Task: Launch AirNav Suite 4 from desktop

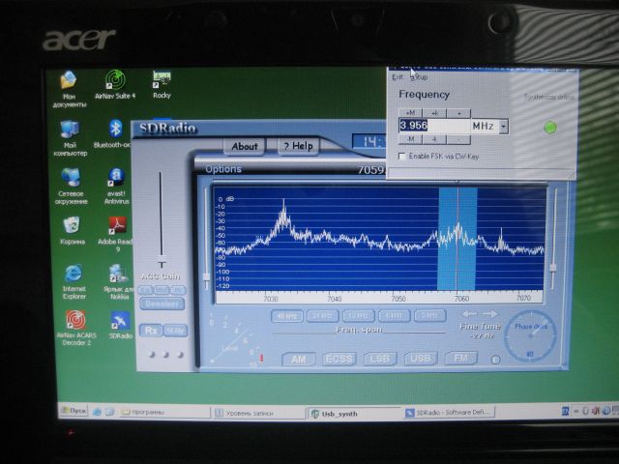Action: pyautogui.click(x=115, y=85)
